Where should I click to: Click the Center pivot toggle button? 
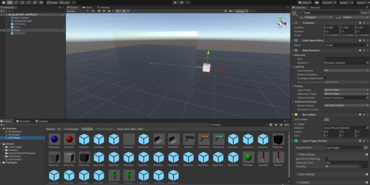[x=52, y=3]
